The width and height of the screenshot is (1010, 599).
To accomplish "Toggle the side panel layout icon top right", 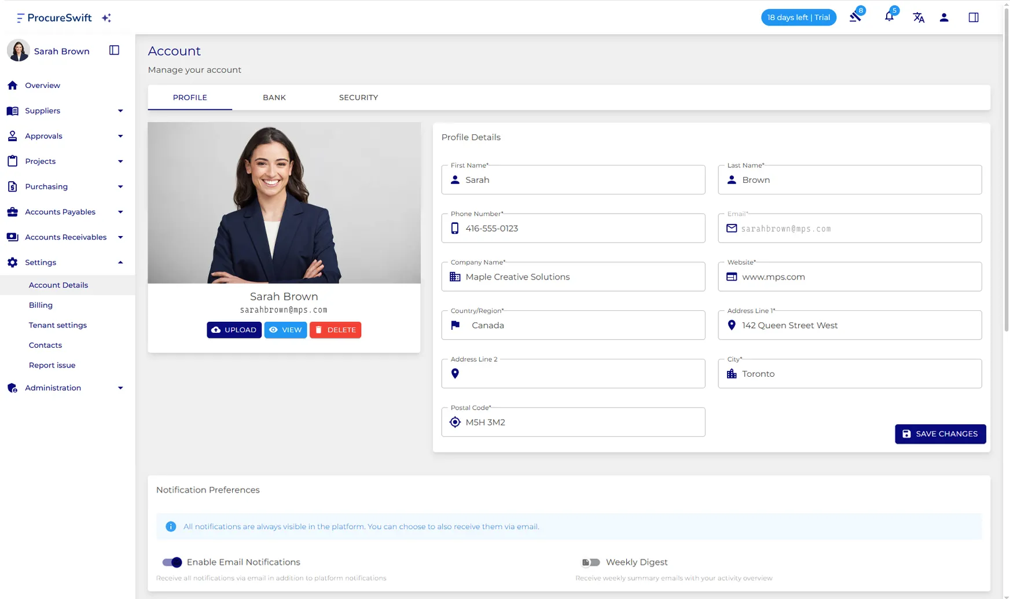I will coord(974,17).
